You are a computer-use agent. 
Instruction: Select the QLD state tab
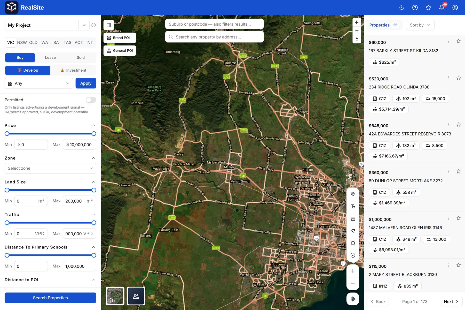pos(33,42)
